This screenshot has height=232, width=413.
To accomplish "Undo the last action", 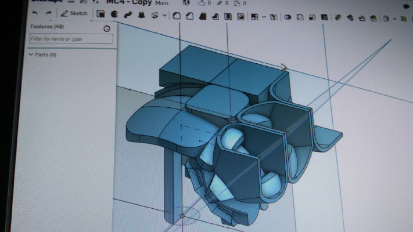I will (35, 13).
